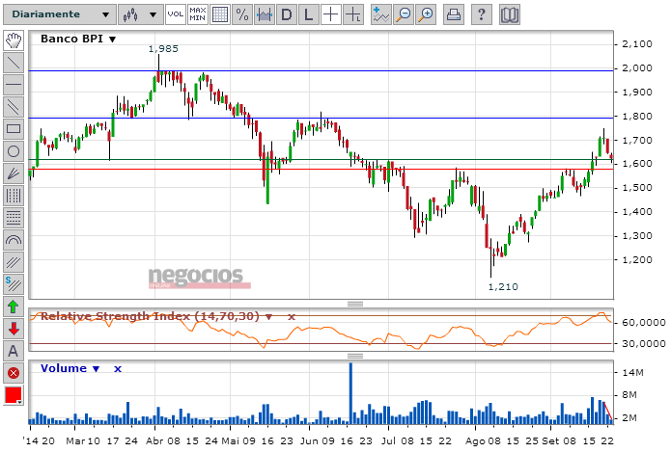671x453 pixels.
Task: Select the rectangle drawing tool
Action: pyautogui.click(x=14, y=129)
